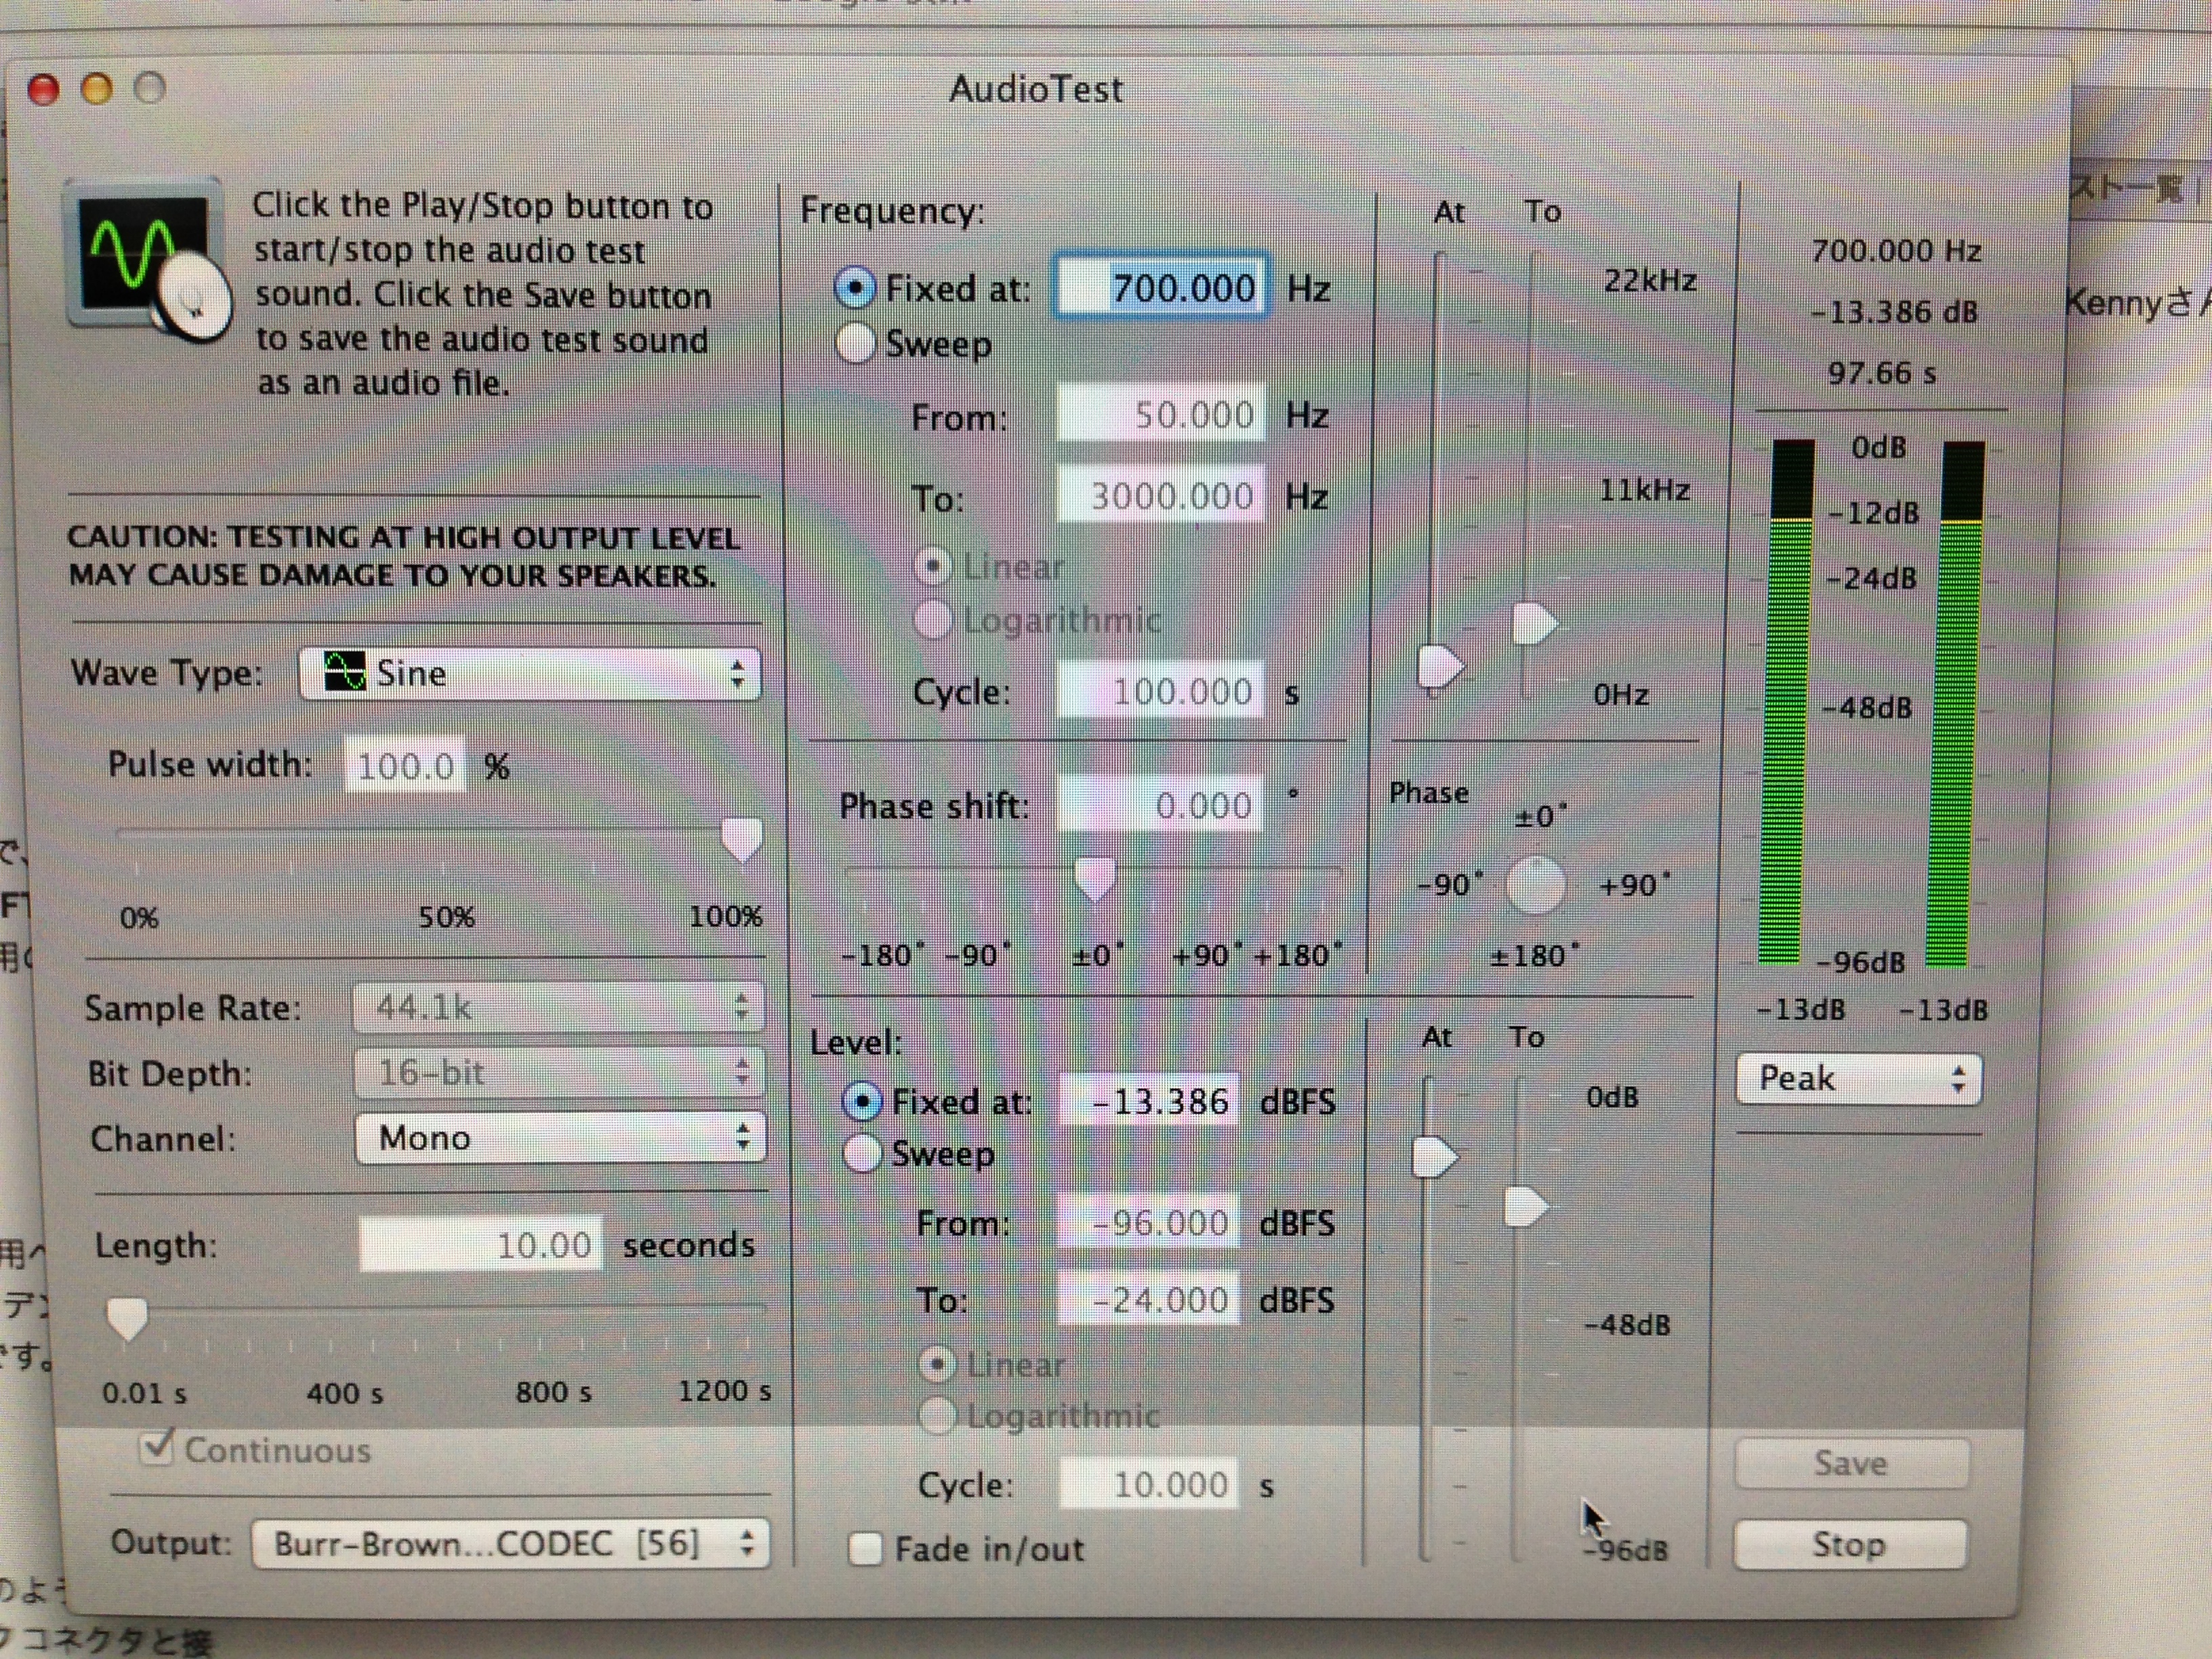Enable the Fade in/out checkbox
This screenshot has height=1659, width=2212.
coord(865,1549)
